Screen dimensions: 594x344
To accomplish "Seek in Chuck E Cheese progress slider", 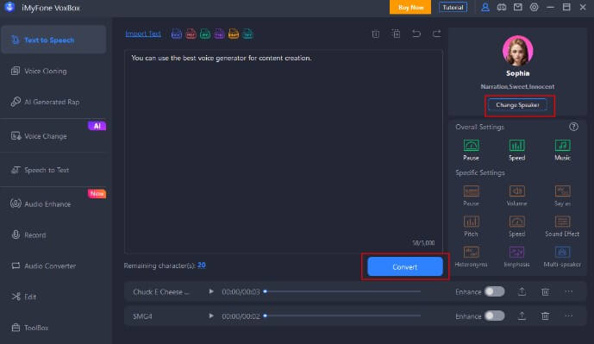I will tap(342, 291).
